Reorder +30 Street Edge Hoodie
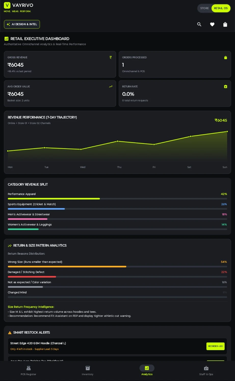 (x=215, y=346)
